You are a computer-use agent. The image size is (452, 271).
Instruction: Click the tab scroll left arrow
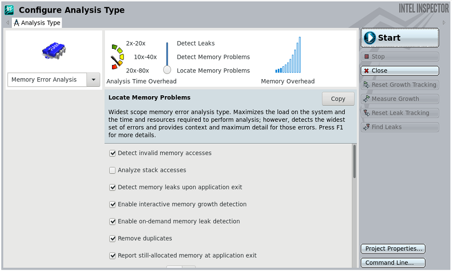click(x=7, y=23)
